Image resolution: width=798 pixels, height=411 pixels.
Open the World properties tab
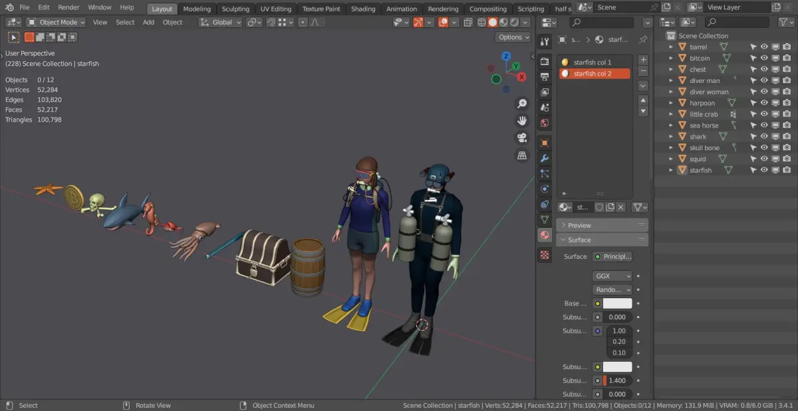545,122
